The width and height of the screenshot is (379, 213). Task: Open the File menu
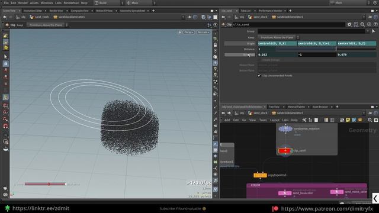point(7,3)
